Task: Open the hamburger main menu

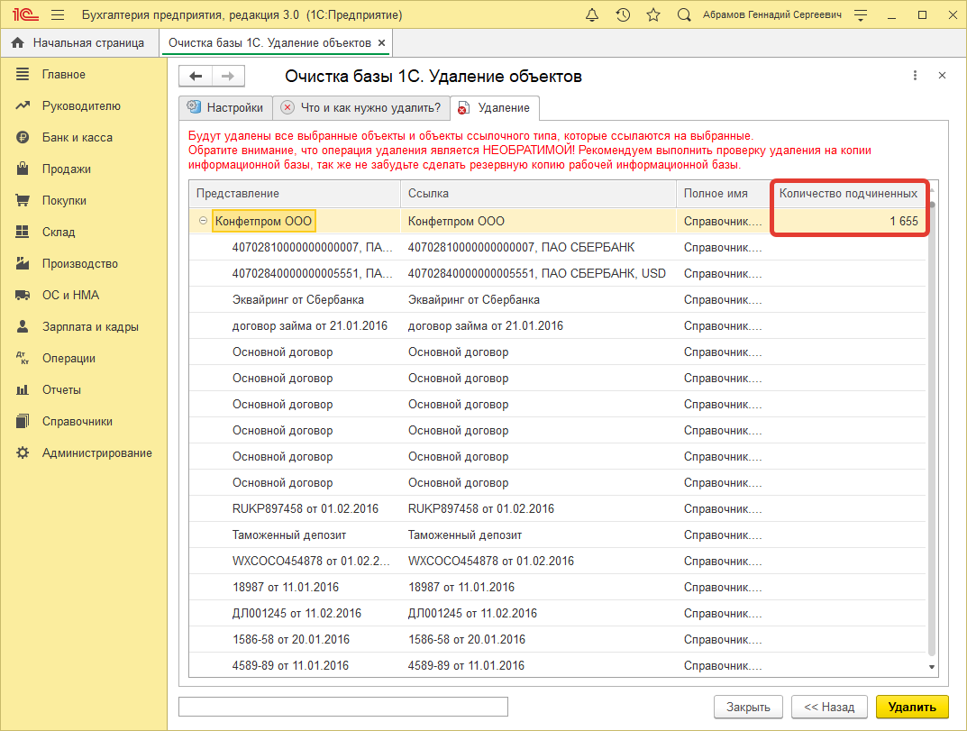Action: click(x=58, y=15)
